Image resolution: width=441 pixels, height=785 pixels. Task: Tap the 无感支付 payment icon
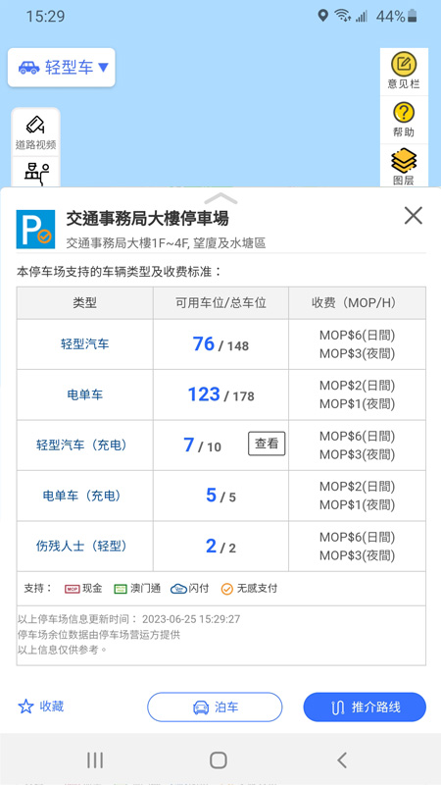tap(227, 589)
